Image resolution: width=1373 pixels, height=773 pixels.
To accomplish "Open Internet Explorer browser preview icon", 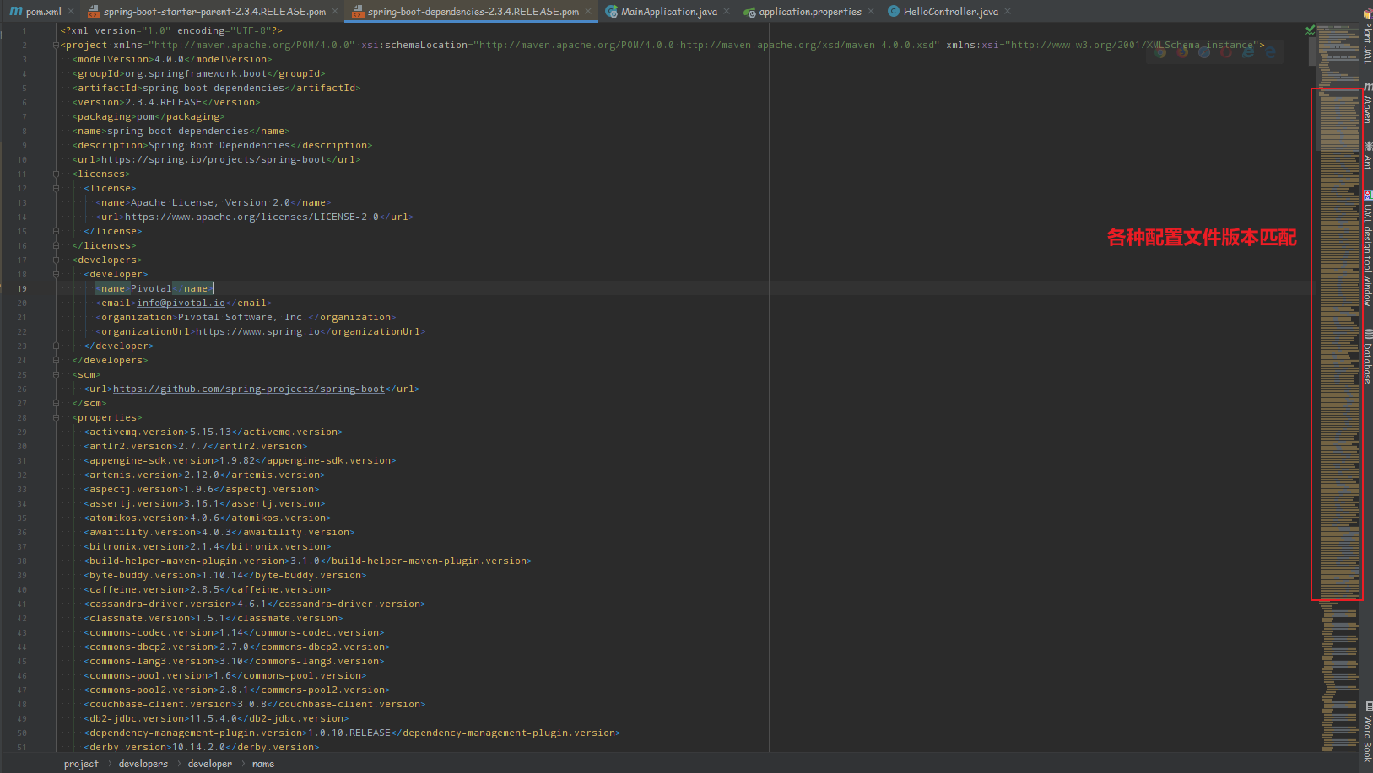I will 1248,52.
